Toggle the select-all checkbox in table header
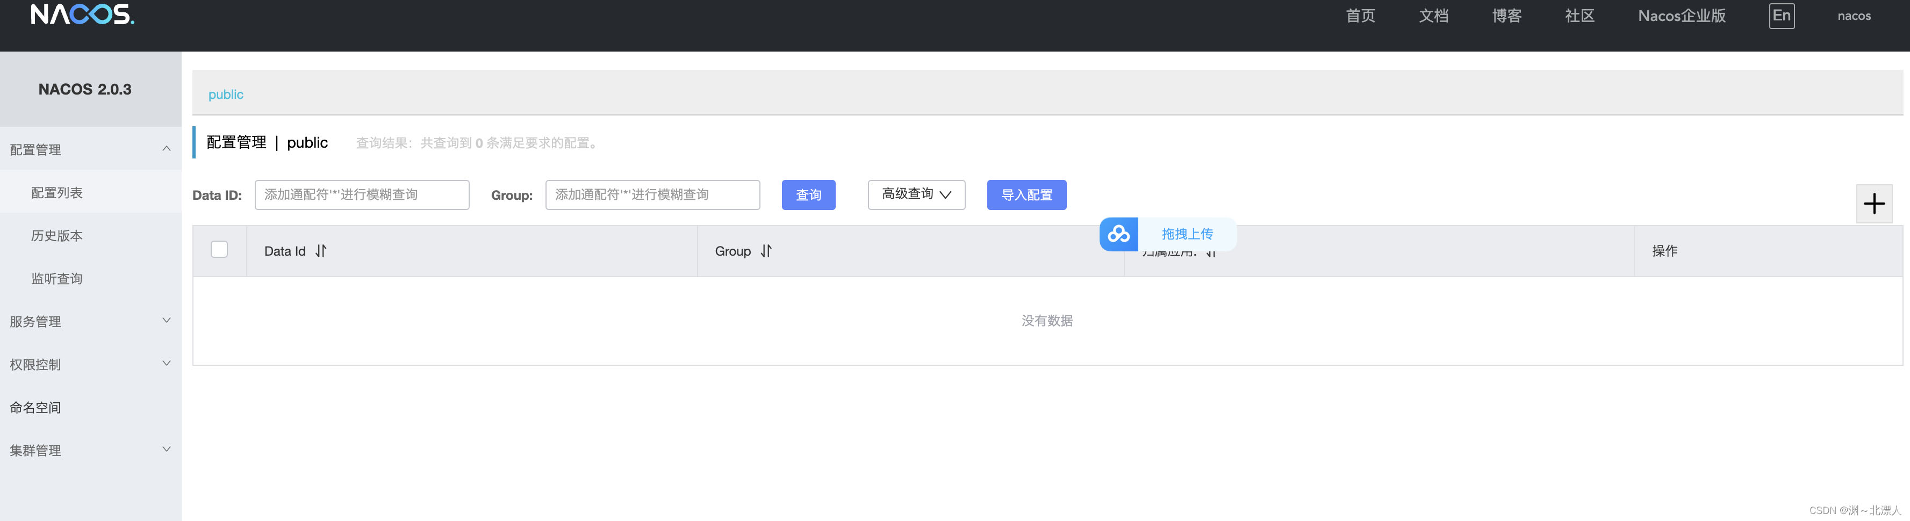1910x521 pixels. click(219, 250)
